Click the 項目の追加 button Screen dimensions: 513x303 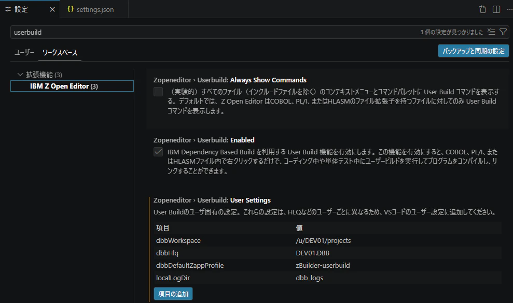click(x=173, y=294)
